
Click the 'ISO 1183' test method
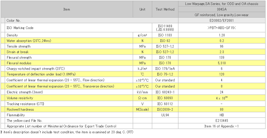click(x=165, y=35)
